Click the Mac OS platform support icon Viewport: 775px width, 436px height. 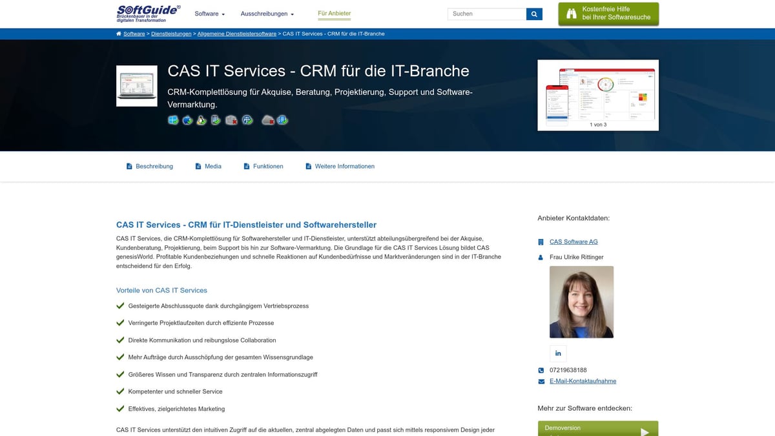pyautogui.click(x=187, y=120)
